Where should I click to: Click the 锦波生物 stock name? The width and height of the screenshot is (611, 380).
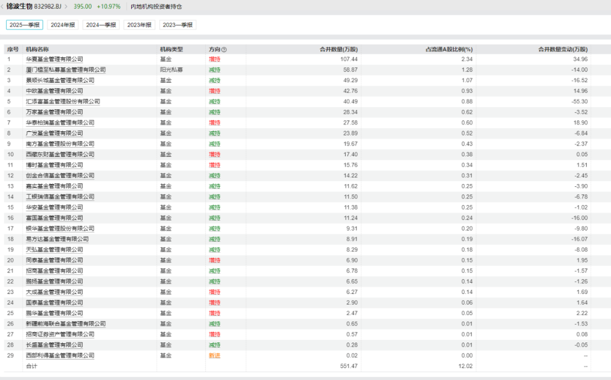[x=19, y=7]
